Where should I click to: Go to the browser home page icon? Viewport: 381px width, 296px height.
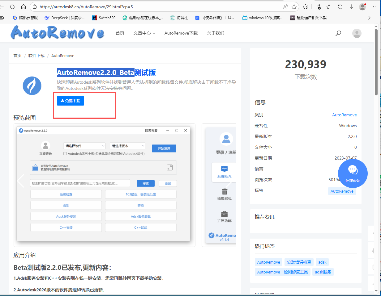[x=24, y=6]
